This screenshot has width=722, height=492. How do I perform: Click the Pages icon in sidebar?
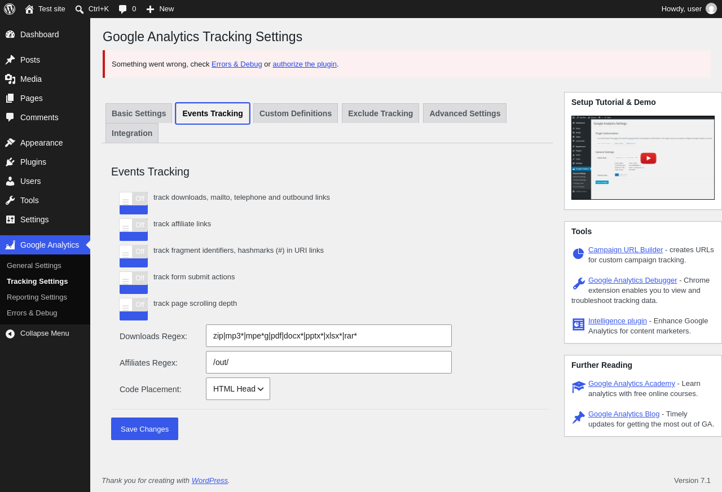click(10, 98)
